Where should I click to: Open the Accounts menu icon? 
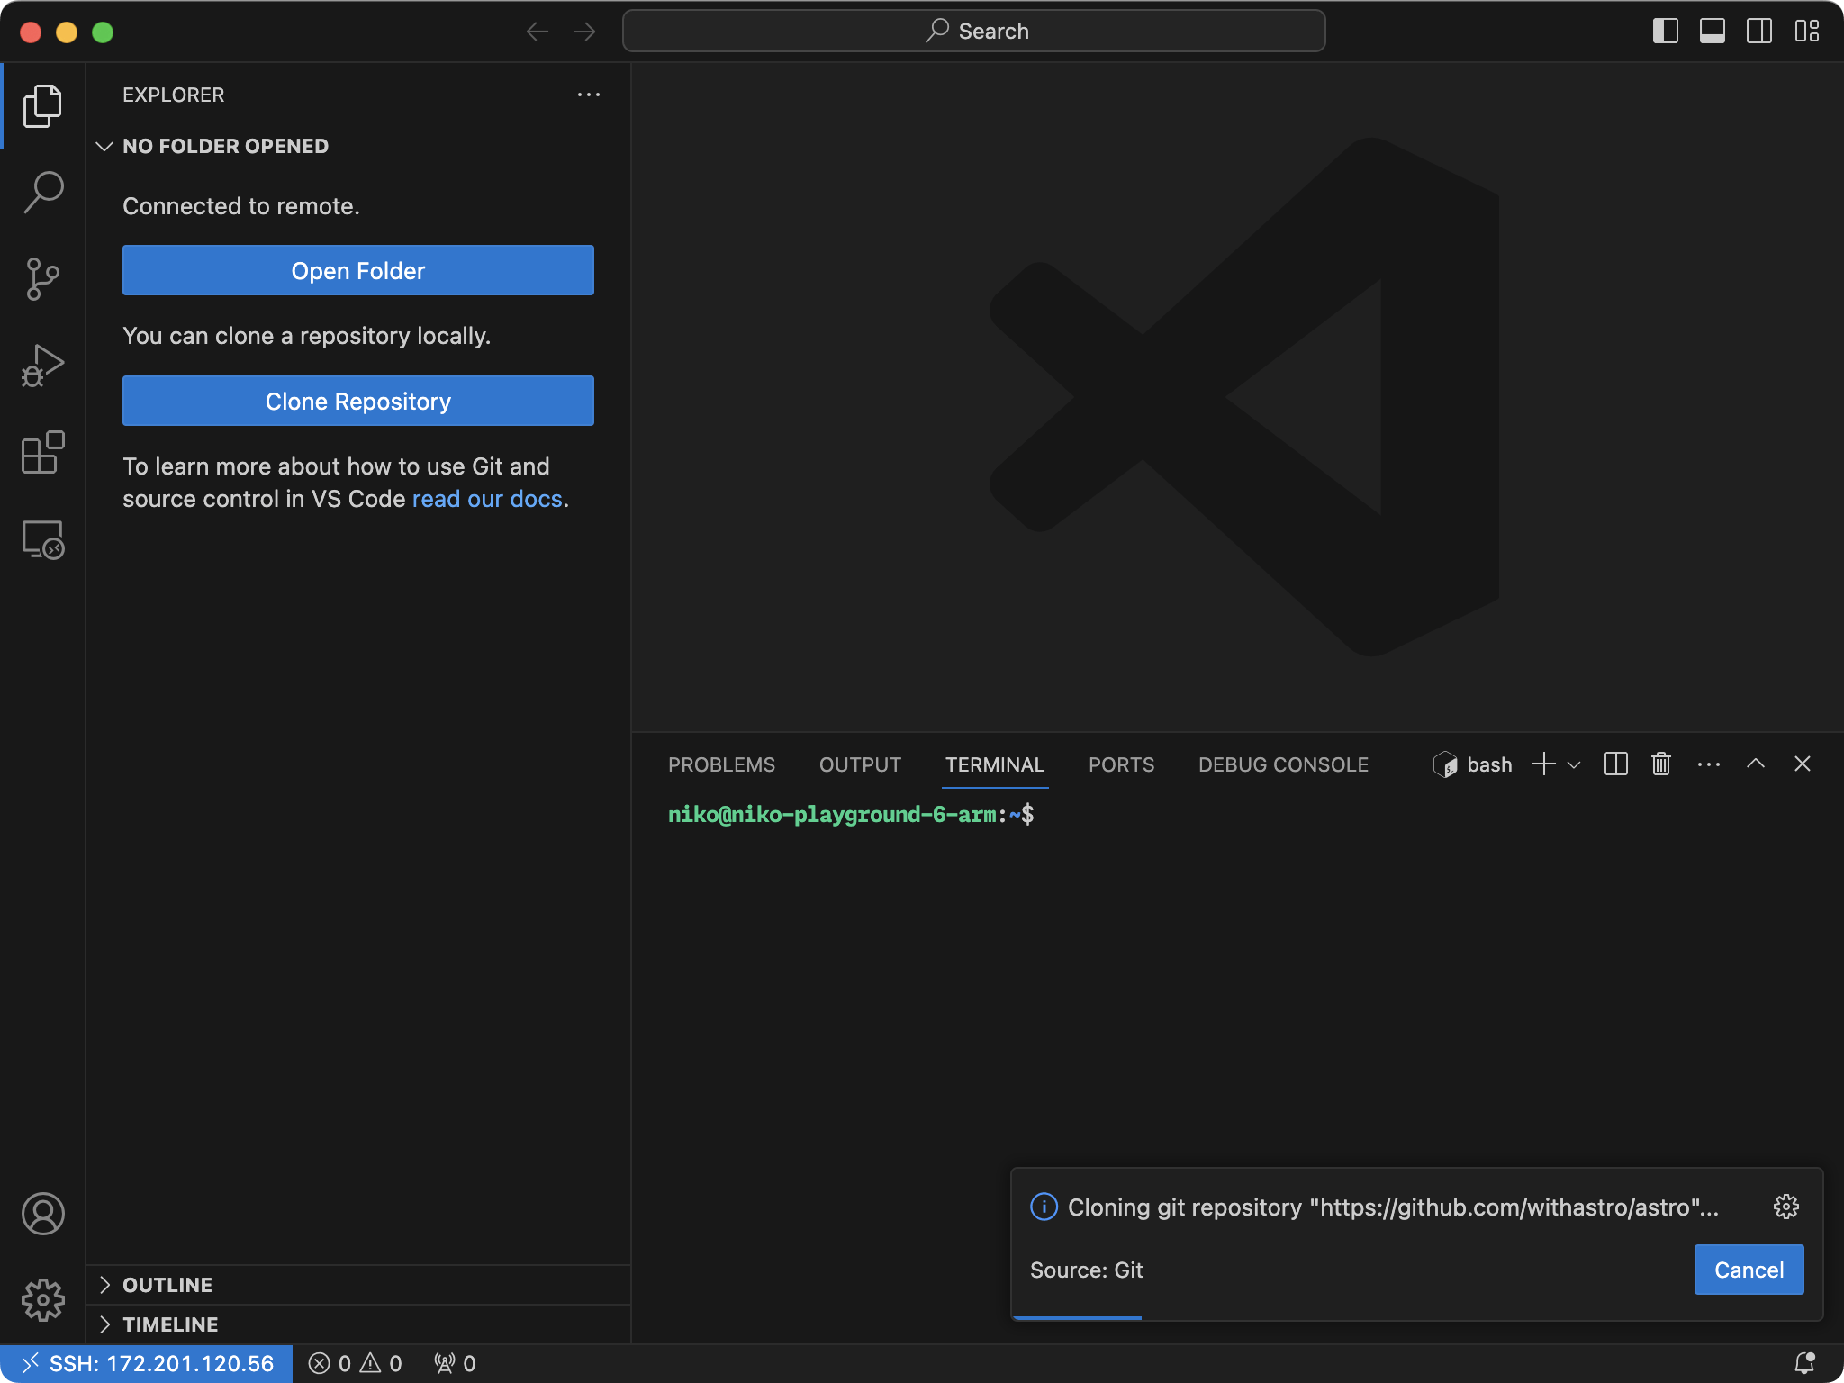(42, 1214)
